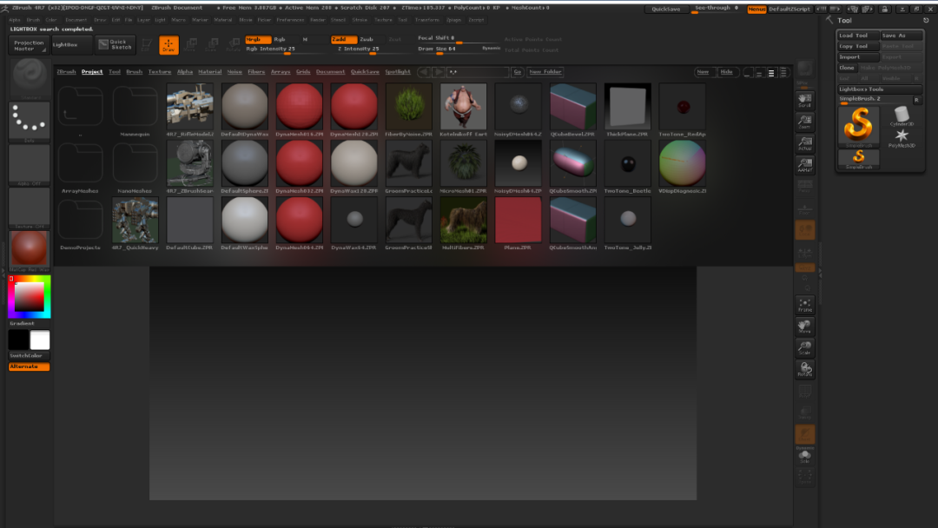Click the New Folder button
The width and height of the screenshot is (938, 528).
click(x=545, y=72)
